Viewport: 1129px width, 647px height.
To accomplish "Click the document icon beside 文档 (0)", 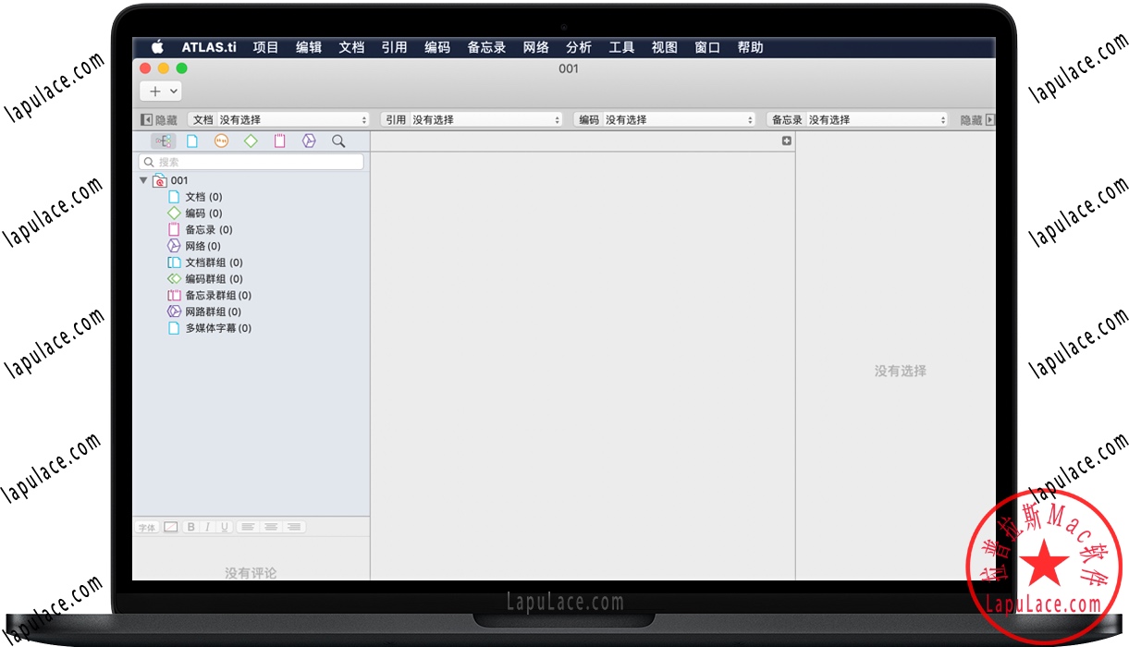I will [x=174, y=197].
